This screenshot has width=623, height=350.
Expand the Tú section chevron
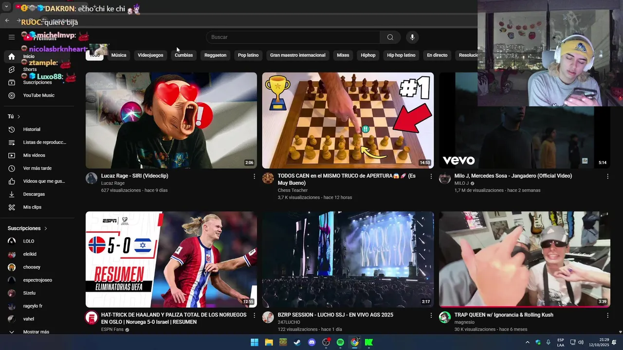coord(18,117)
